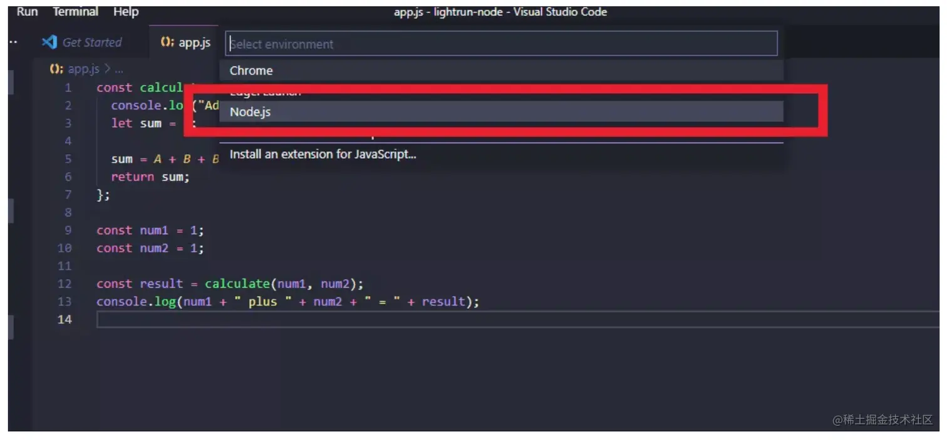Viewport: 947px width, 440px height.
Task: Choose Chrome from the environment list
Action: pyautogui.click(x=502, y=71)
